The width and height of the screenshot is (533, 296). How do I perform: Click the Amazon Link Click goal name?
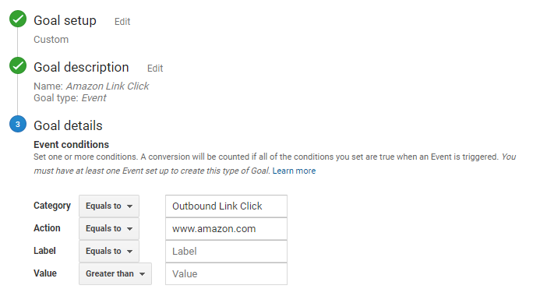tap(108, 86)
